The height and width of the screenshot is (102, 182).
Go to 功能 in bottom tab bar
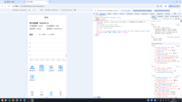(32, 93)
